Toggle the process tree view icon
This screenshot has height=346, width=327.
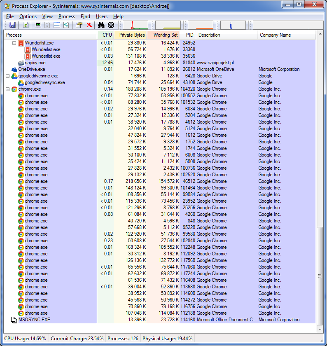point(47,25)
